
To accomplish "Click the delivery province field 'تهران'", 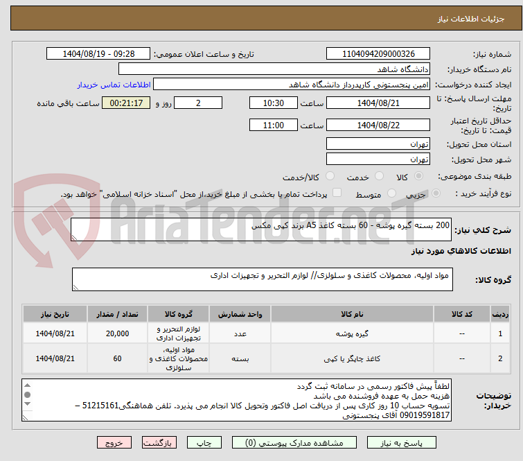I will [378, 144].
